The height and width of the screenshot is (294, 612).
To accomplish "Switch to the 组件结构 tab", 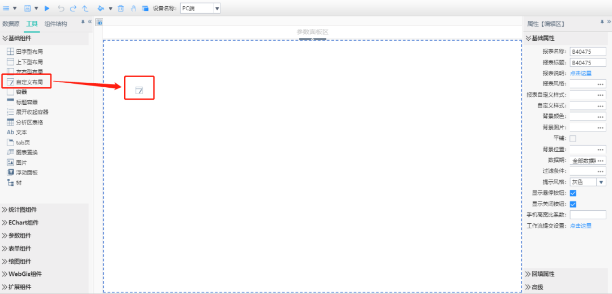I will (56, 24).
